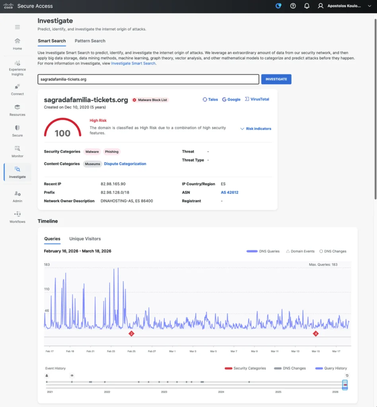Open Workflows from the sidebar
The image size is (377, 407).
17,214
